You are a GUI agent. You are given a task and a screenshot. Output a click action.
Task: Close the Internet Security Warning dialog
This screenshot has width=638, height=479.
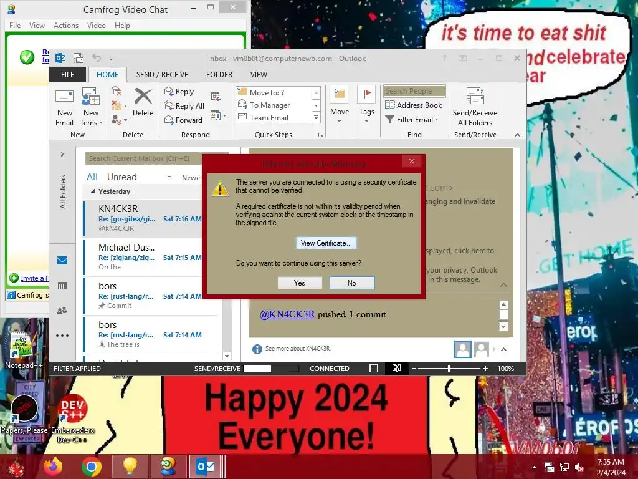(x=412, y=162)
